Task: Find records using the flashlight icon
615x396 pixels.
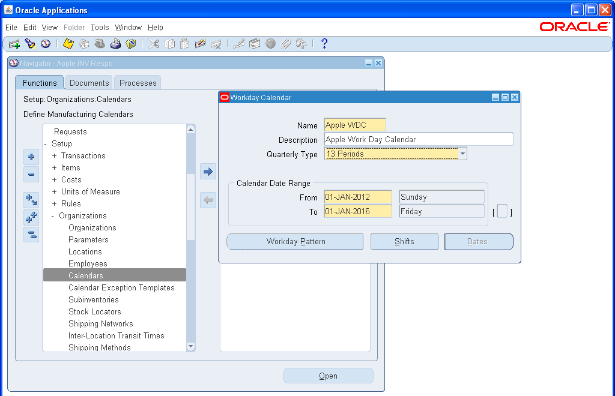Action: tap(29, 43)
